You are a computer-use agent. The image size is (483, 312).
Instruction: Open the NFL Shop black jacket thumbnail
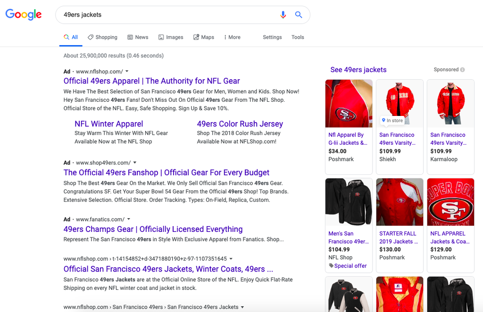click(x=349, y=202)
